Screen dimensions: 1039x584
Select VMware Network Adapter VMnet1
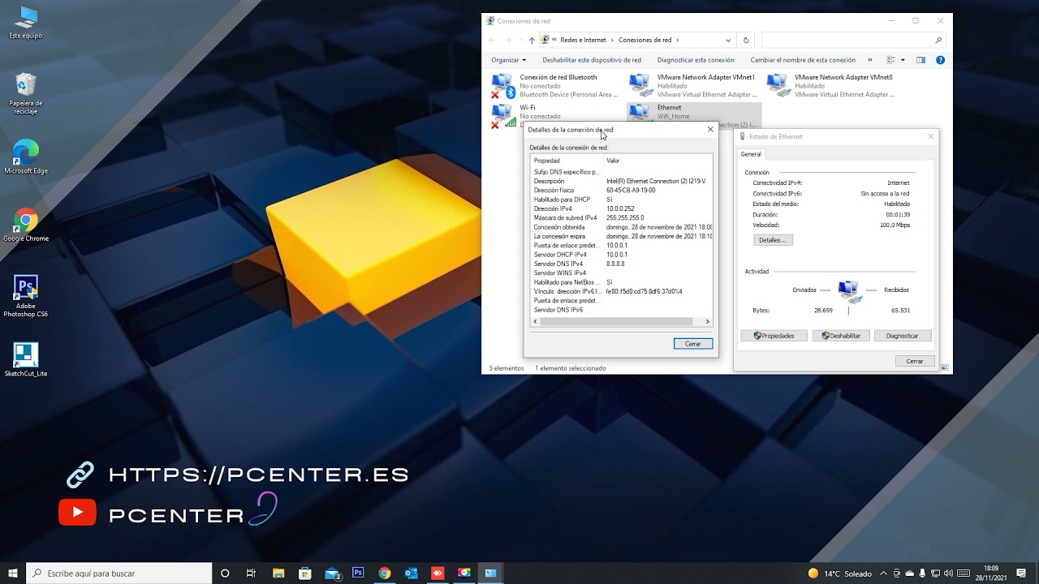(694, 85)
